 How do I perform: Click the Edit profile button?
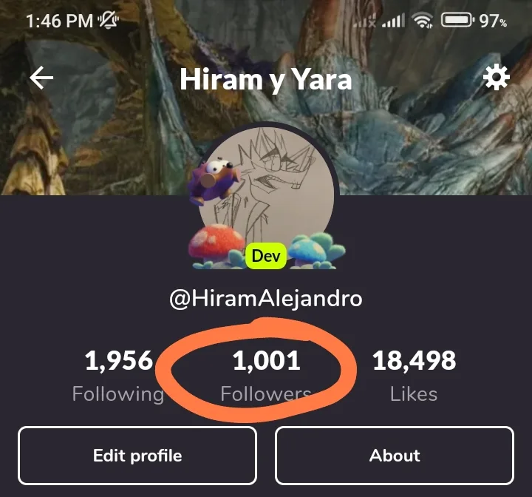pos(137,456)
